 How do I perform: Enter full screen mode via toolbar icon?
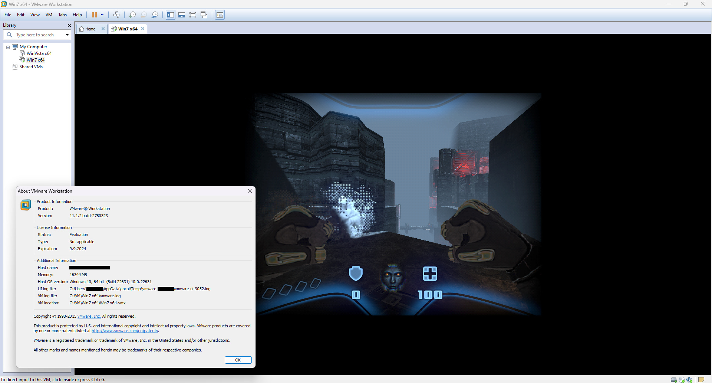point(193,15)
